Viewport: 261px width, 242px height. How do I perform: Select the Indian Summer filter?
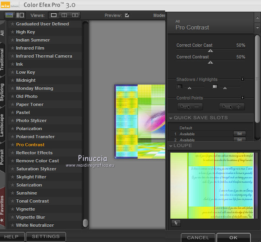click(x=33, y=40)
